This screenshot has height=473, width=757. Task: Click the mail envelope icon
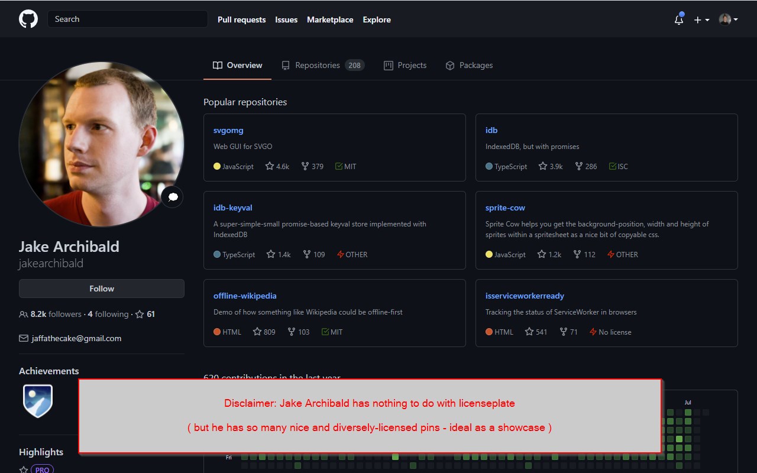pos(24,338)
